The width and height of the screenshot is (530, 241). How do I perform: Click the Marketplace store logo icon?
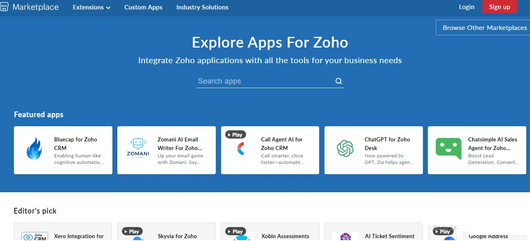click(x=4, y=7)
